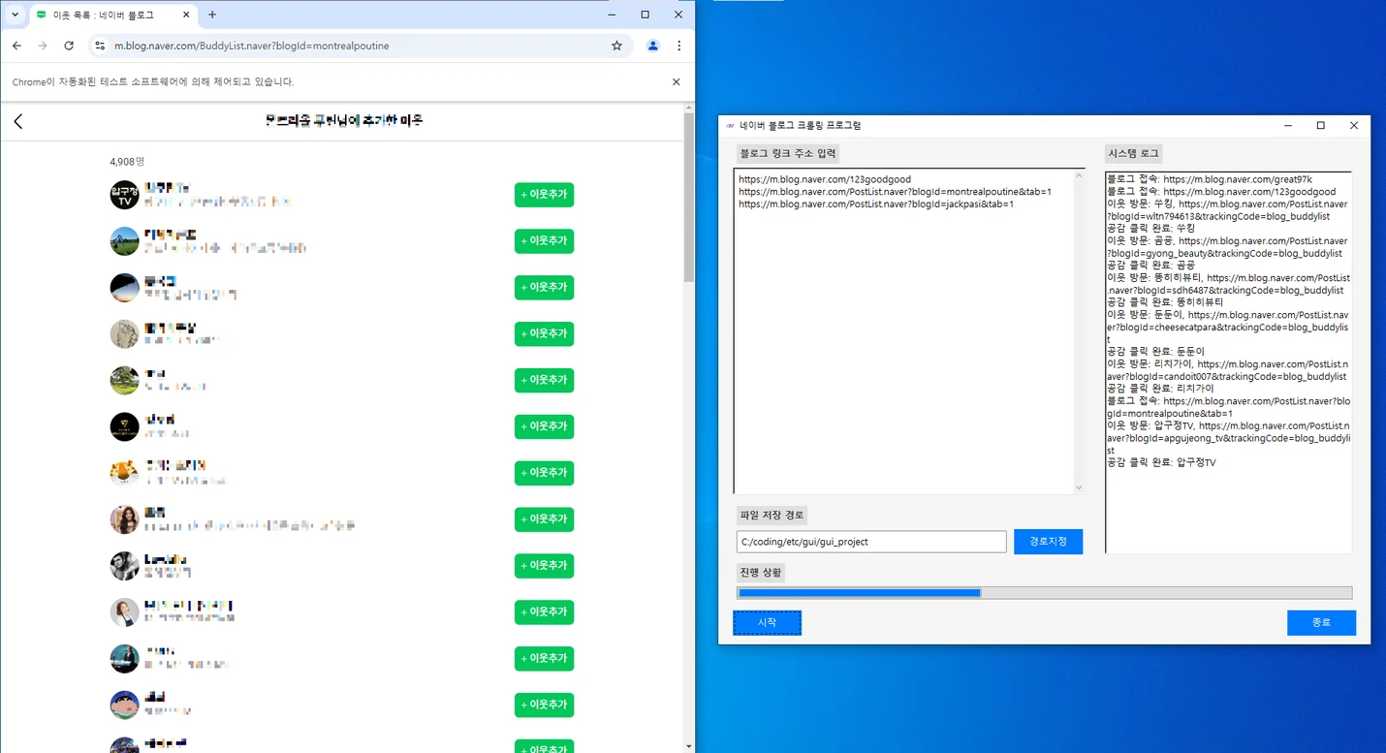Click the 종료 button
This screenshot has height=753, width=1386.
point(1321,622)
